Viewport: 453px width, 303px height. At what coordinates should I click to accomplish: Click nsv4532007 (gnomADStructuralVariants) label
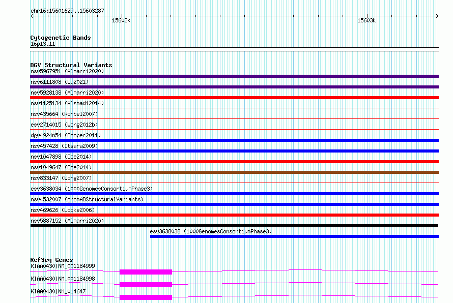tap(87, 199)
